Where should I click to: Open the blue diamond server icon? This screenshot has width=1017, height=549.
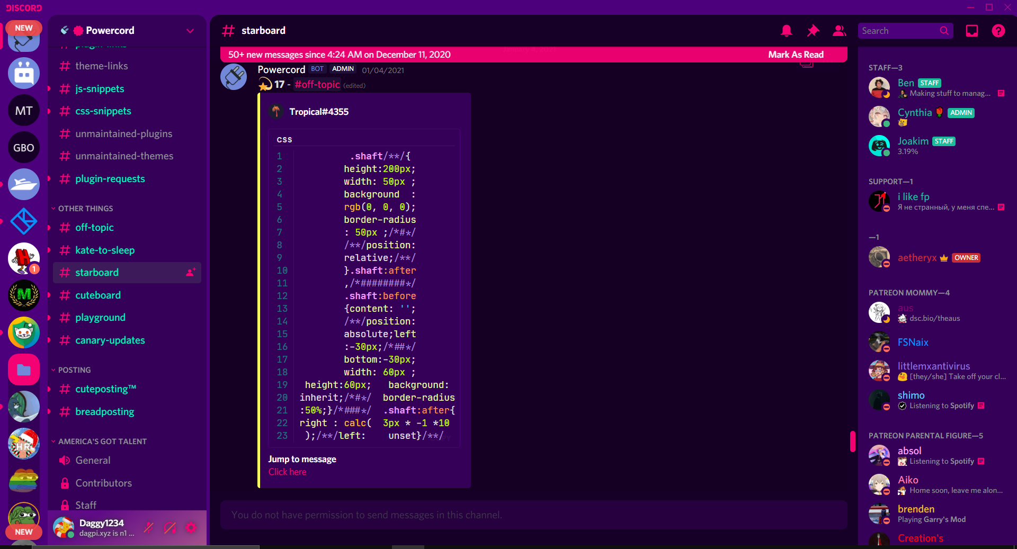24,221
